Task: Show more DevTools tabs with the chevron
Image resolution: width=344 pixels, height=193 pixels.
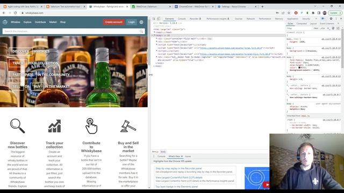Action: tap(316, 19)
